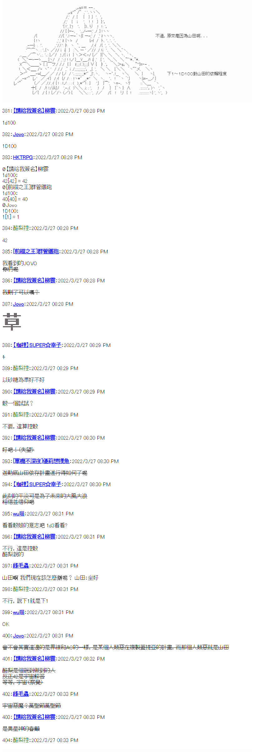Click the large 草 dot-art character
The width and height of the screenshot is (259, 752).
12,322
